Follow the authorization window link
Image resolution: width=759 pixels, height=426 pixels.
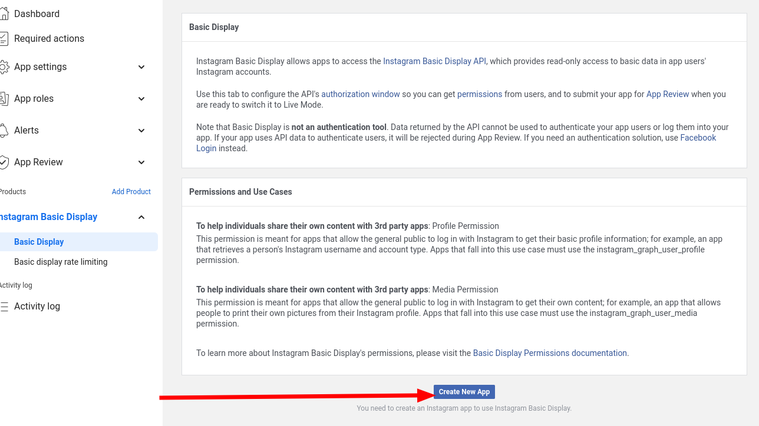click(360, 94)
